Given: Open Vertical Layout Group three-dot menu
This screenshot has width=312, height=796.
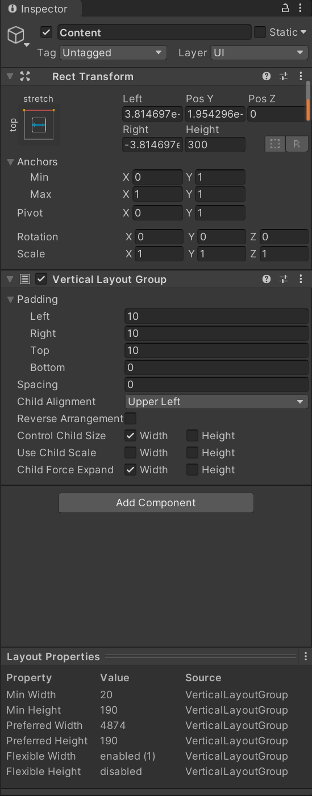Looking at the screenshot, I should point(301,280).
